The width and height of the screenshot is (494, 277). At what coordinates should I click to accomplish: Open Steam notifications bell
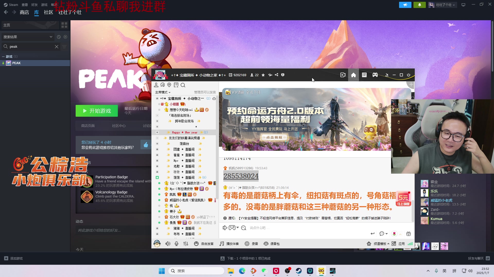pyautogui.click(x=420, y=5)
